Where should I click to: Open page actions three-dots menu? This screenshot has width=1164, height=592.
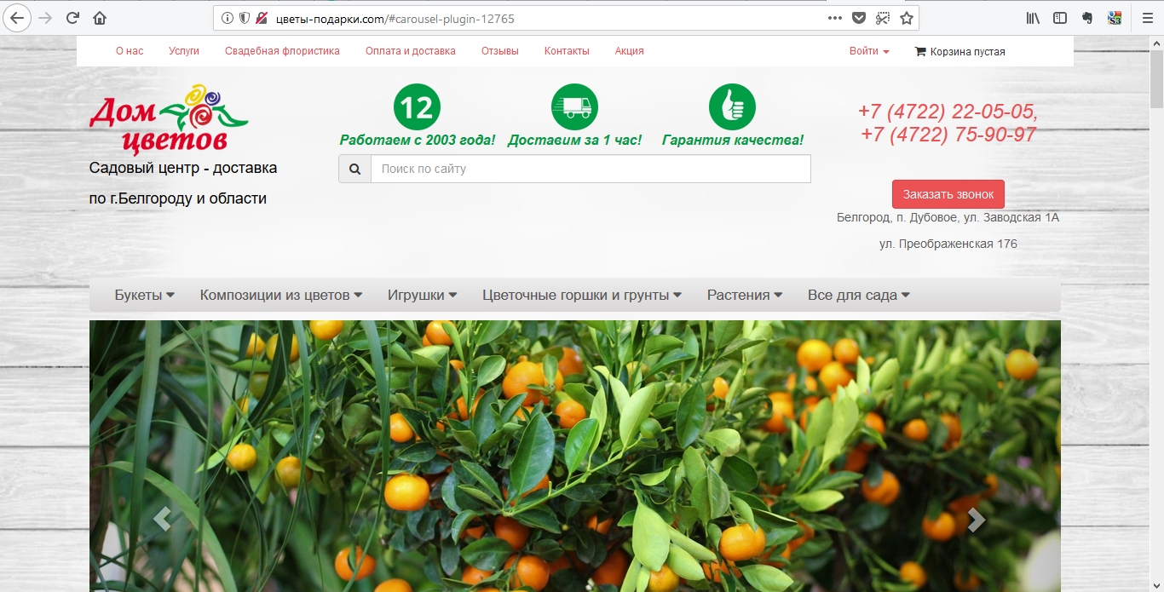pos(835,18)
